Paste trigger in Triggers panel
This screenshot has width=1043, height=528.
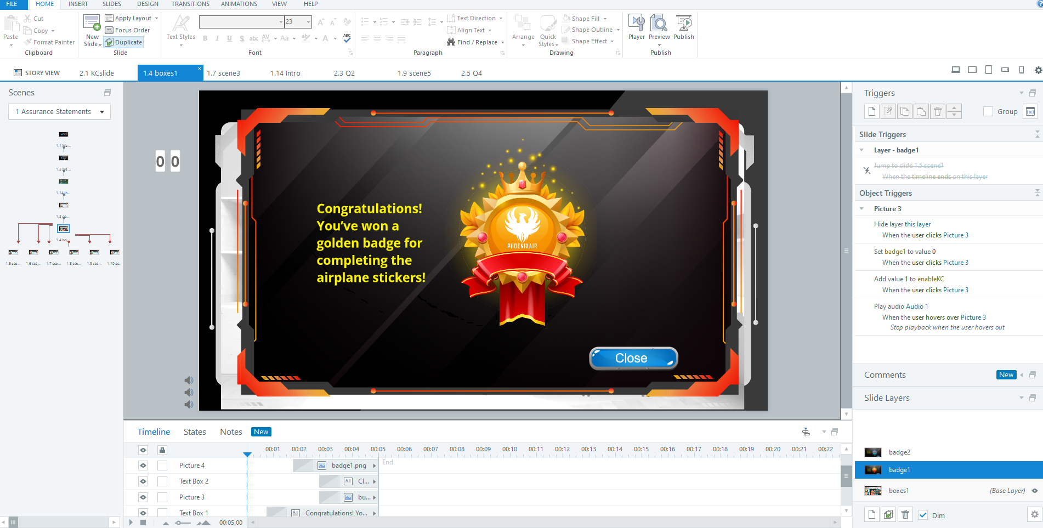(x=921, y=111)
